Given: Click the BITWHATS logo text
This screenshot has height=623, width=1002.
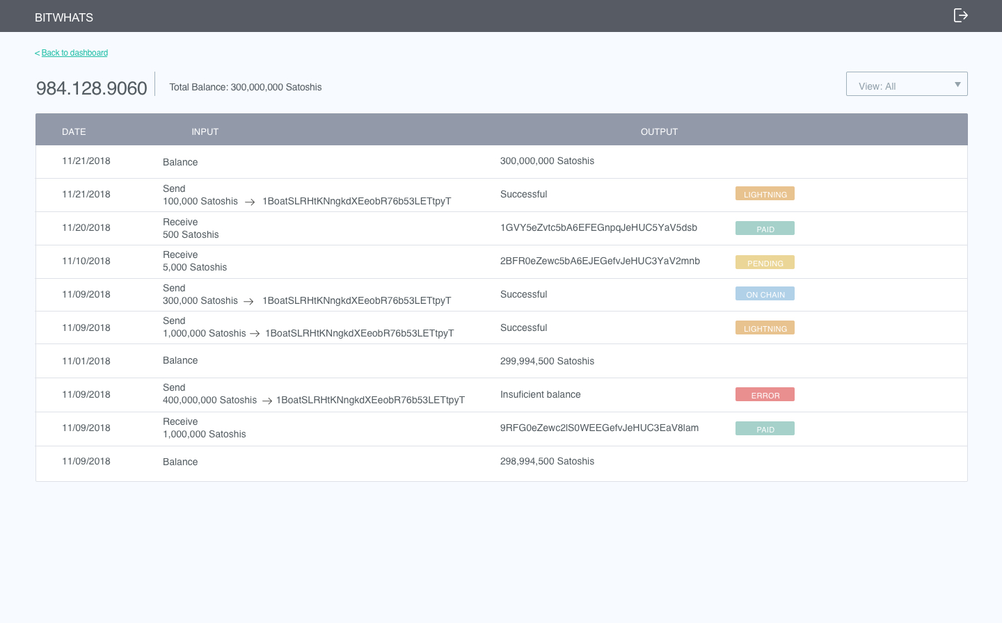Looking at the screenshot, I should point(64,17).
